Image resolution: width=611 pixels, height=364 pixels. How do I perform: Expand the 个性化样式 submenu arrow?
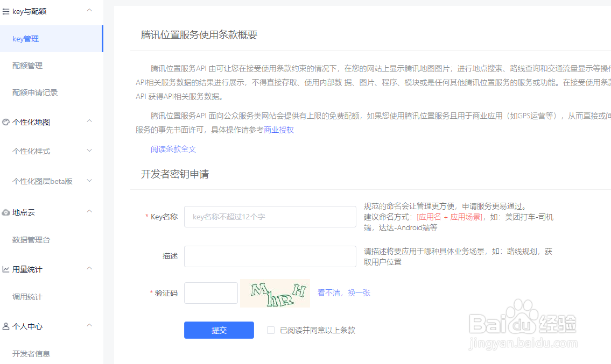89,151
